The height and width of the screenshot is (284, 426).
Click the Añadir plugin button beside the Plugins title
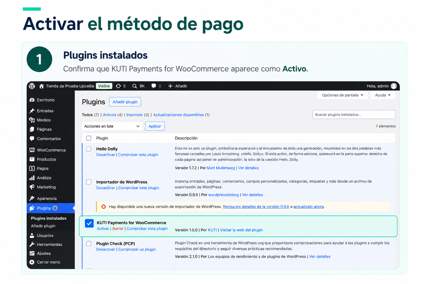pyautogui.click(x=125, y=102)
